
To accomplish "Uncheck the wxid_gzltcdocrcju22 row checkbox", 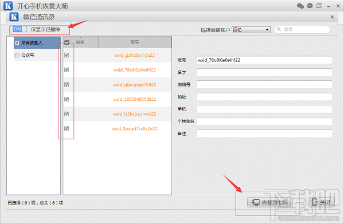I will click(x=67, y=55).
